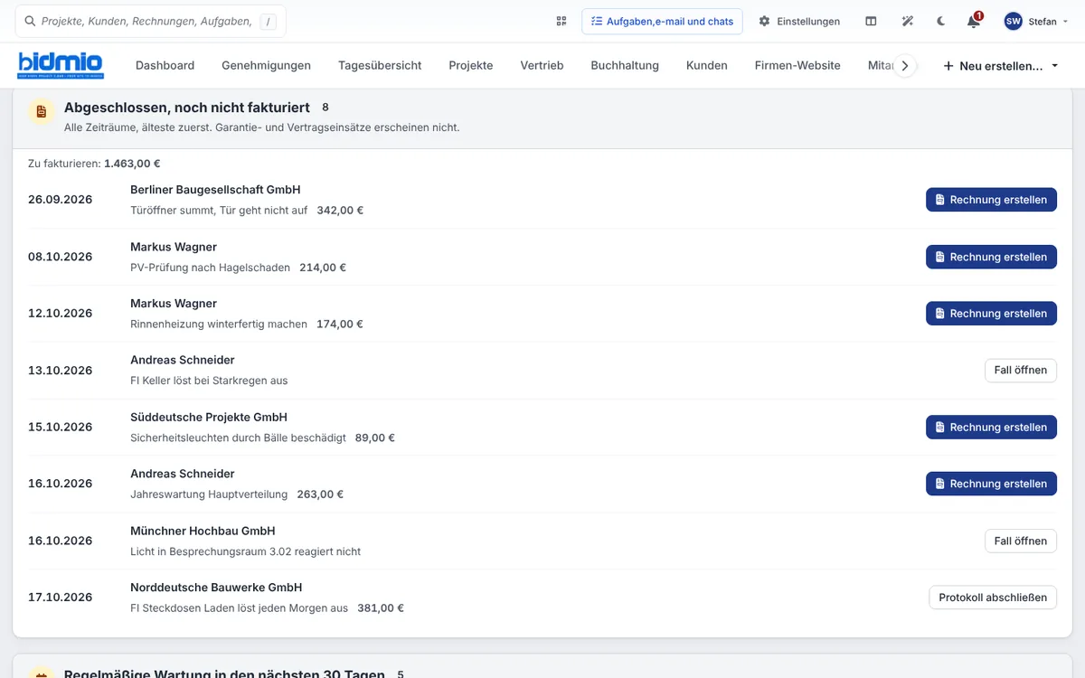
Task: Open the 'Neu erstellen…' dropdown
Action: point(1001,66)
